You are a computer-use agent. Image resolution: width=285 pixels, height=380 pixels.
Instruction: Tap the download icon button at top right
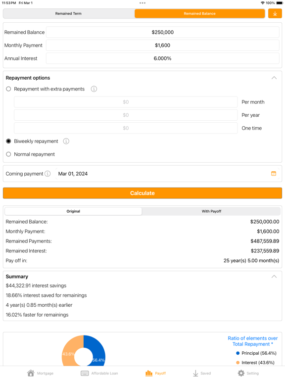pyautogui.click(x=275, y=13)
